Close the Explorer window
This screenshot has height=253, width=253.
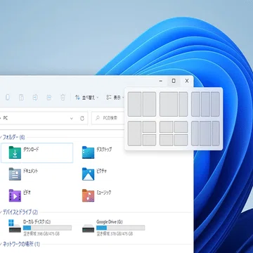[x=187, y=81]
